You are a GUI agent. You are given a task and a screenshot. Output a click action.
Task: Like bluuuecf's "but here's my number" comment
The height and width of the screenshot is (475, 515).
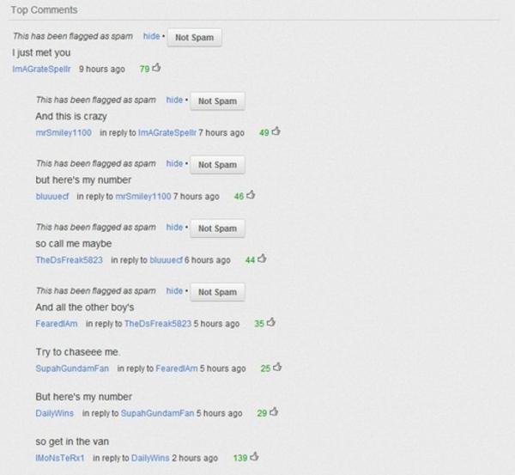(x=251, y=195)
